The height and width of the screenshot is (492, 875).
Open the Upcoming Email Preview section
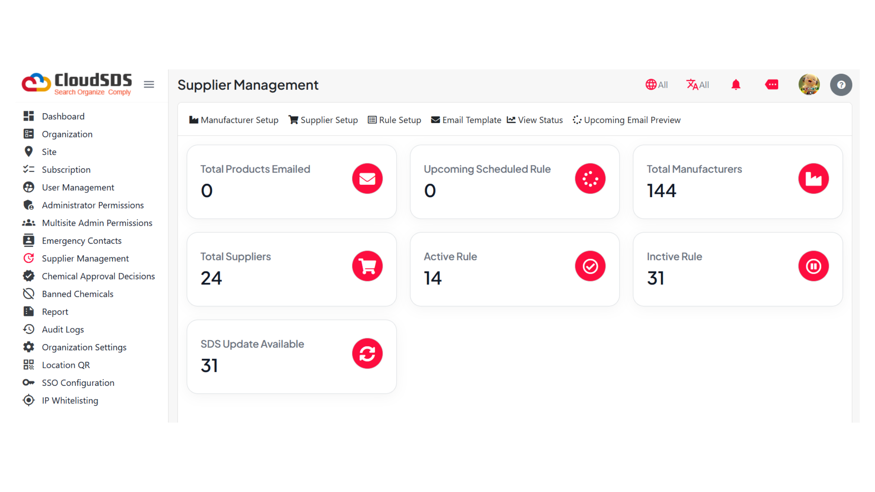click(626, 120)
